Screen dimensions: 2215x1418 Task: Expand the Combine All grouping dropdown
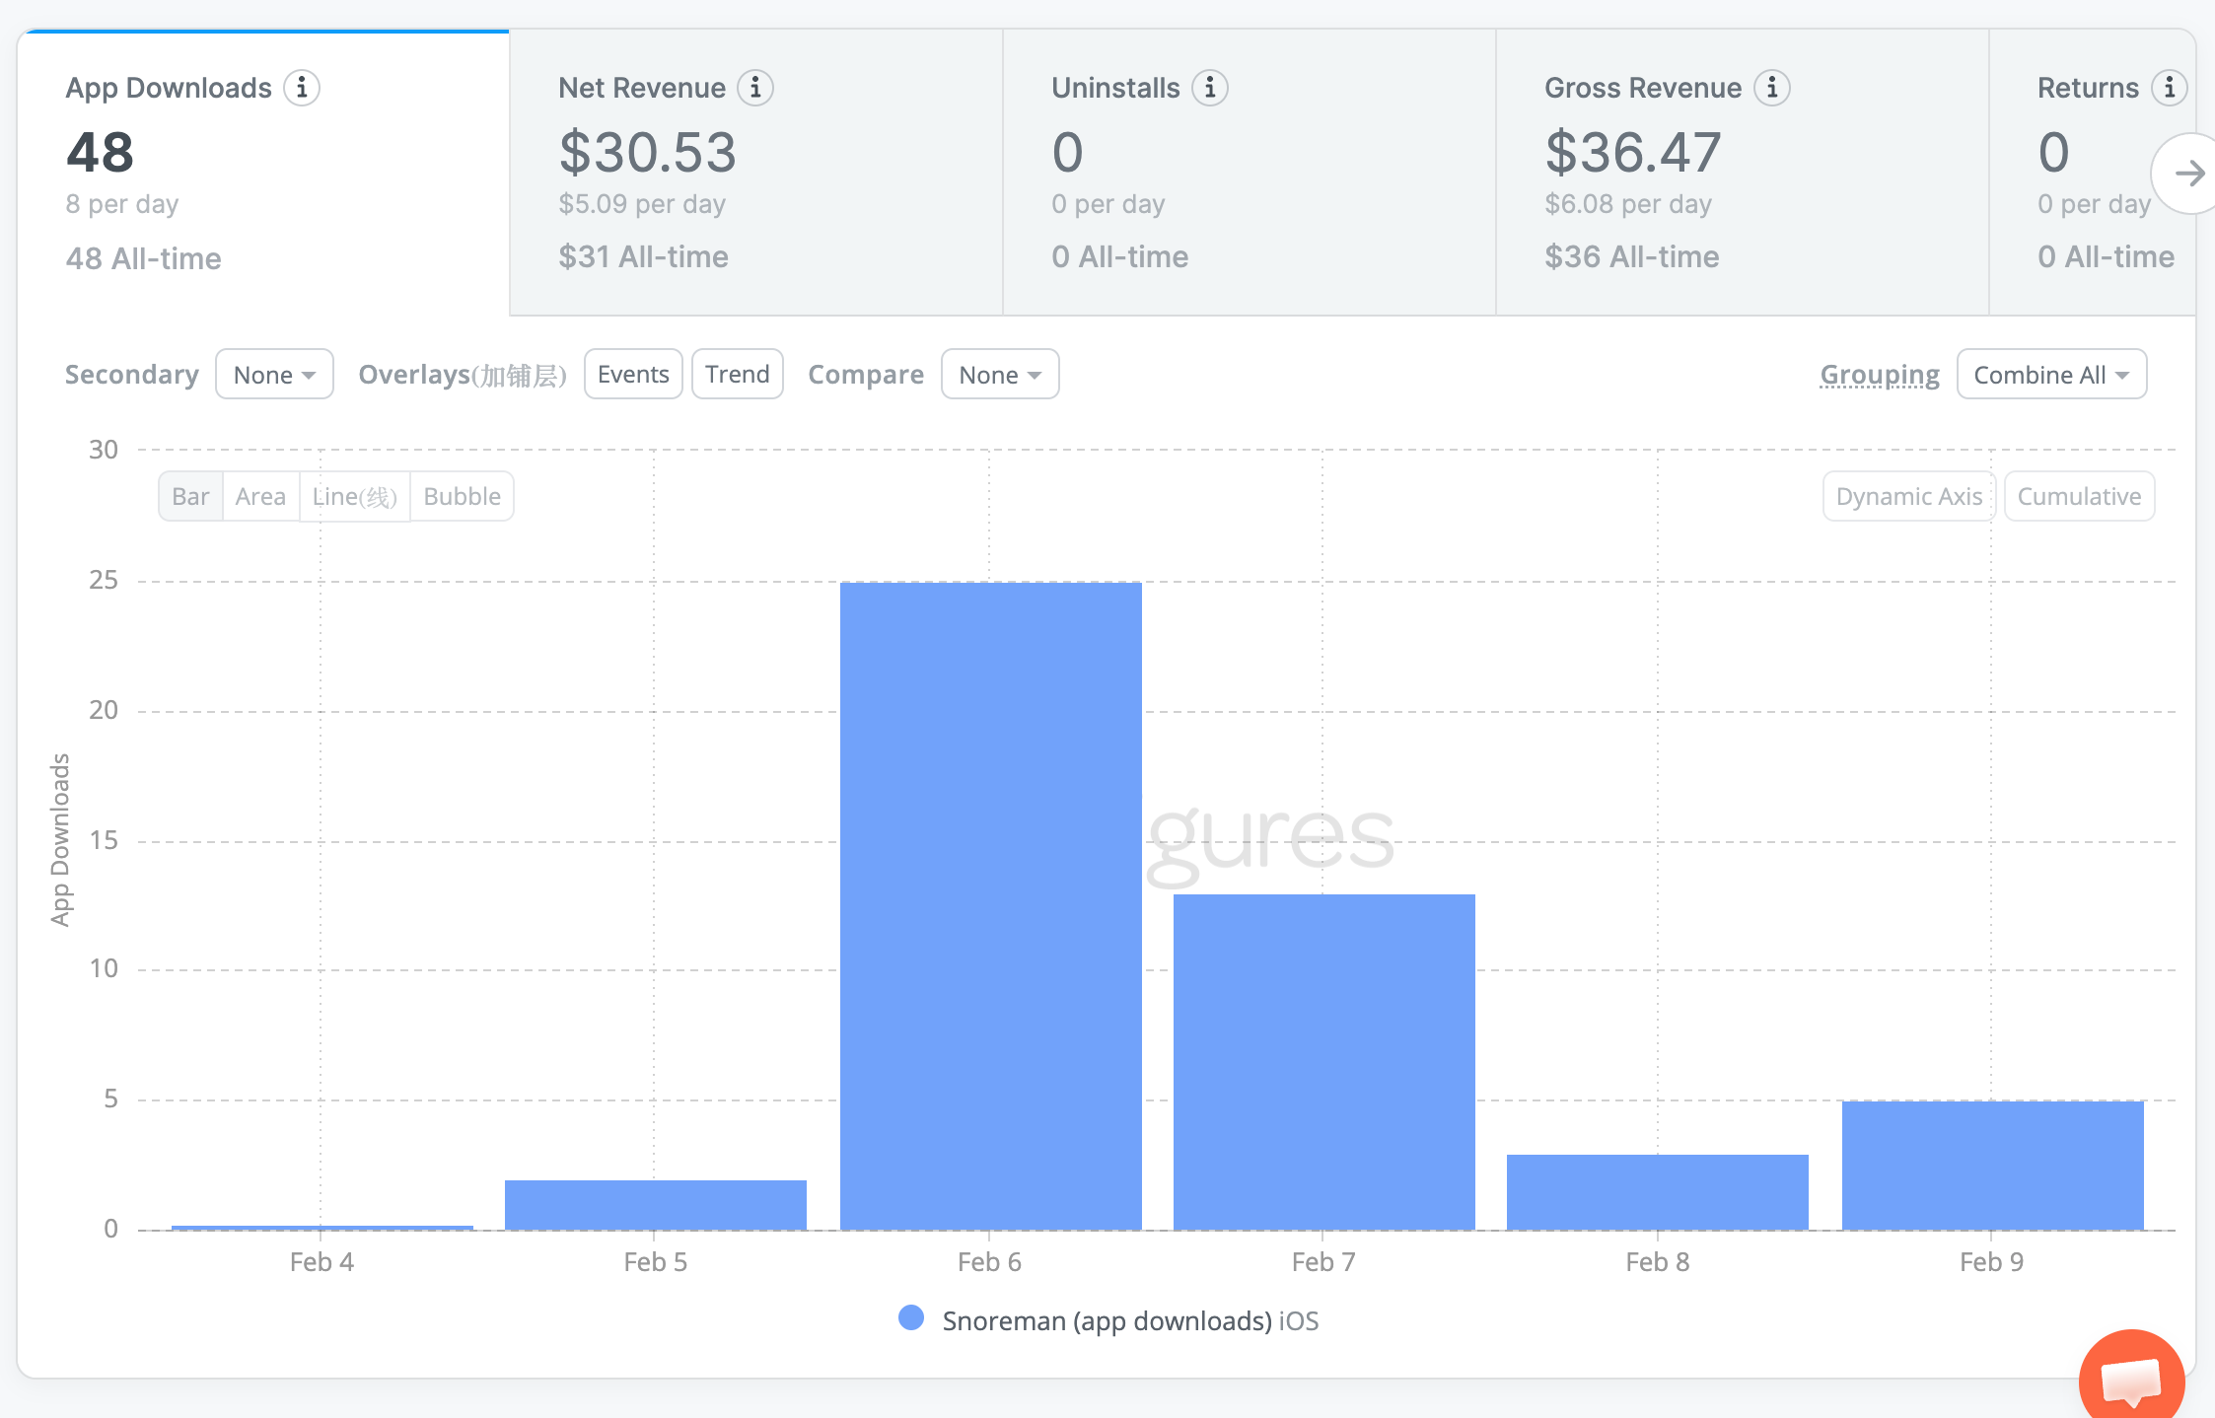[2051, 375]
